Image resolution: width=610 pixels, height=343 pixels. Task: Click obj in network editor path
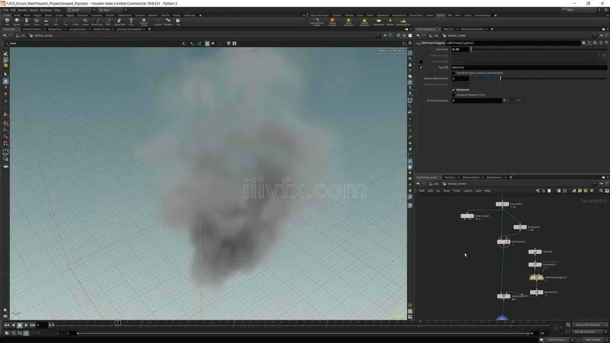[x=436, y=184]
